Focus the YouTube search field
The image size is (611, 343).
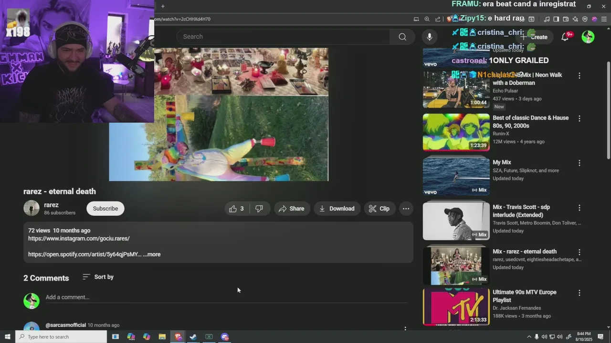(x=284, y=37)
